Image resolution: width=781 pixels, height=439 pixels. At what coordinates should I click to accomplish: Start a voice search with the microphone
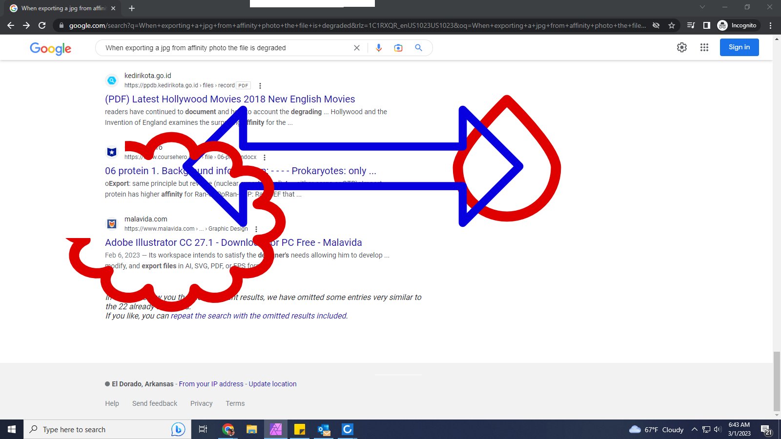379,48
